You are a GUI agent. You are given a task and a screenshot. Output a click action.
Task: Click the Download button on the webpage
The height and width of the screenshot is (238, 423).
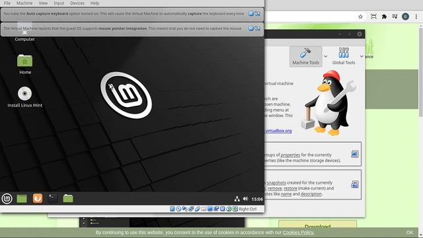click(317, 225)
